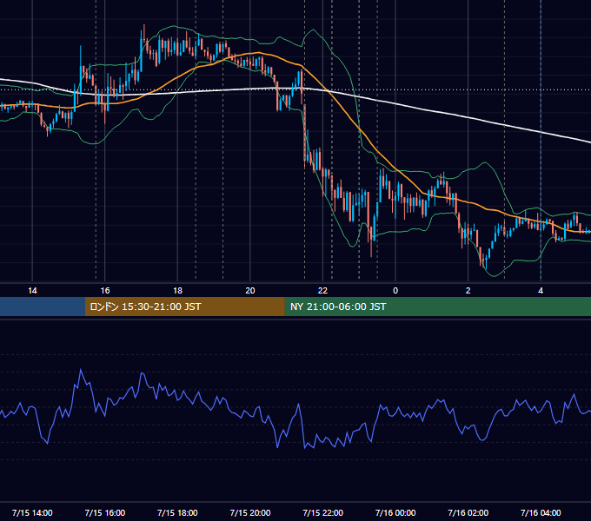Click hour label 22 on chart axis
The height and width of the screenshot is (521, 591).
(323, 290)
